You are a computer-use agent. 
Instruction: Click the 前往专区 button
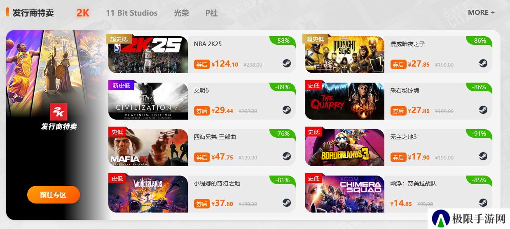click(x=54, y=195)
